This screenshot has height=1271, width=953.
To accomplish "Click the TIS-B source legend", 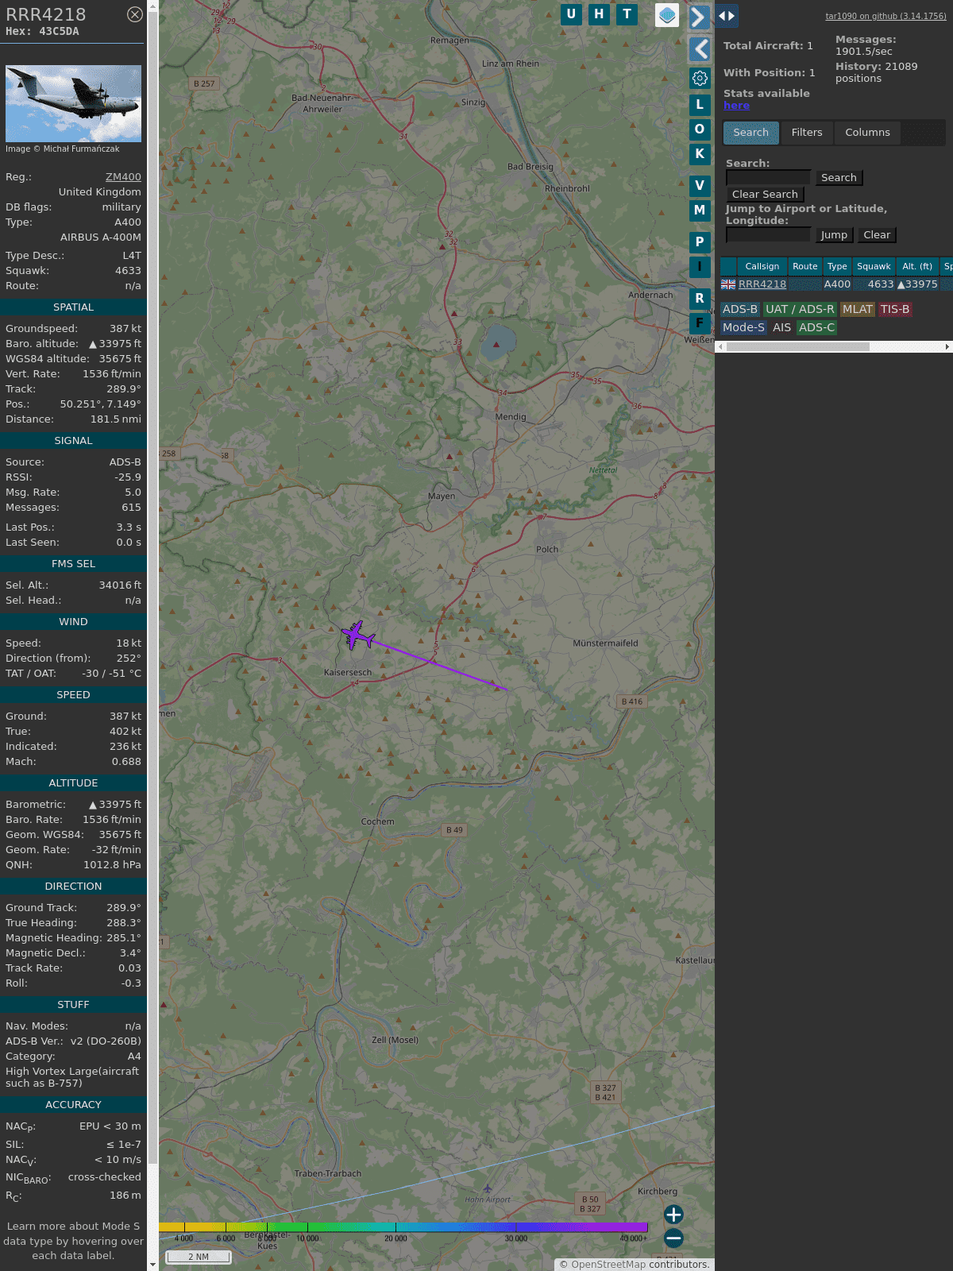I will (895, 310).
